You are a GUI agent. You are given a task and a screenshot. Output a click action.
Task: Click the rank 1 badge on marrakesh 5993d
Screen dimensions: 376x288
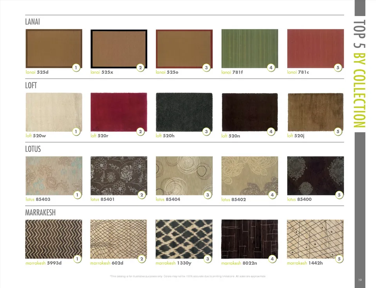pos(77,259)
